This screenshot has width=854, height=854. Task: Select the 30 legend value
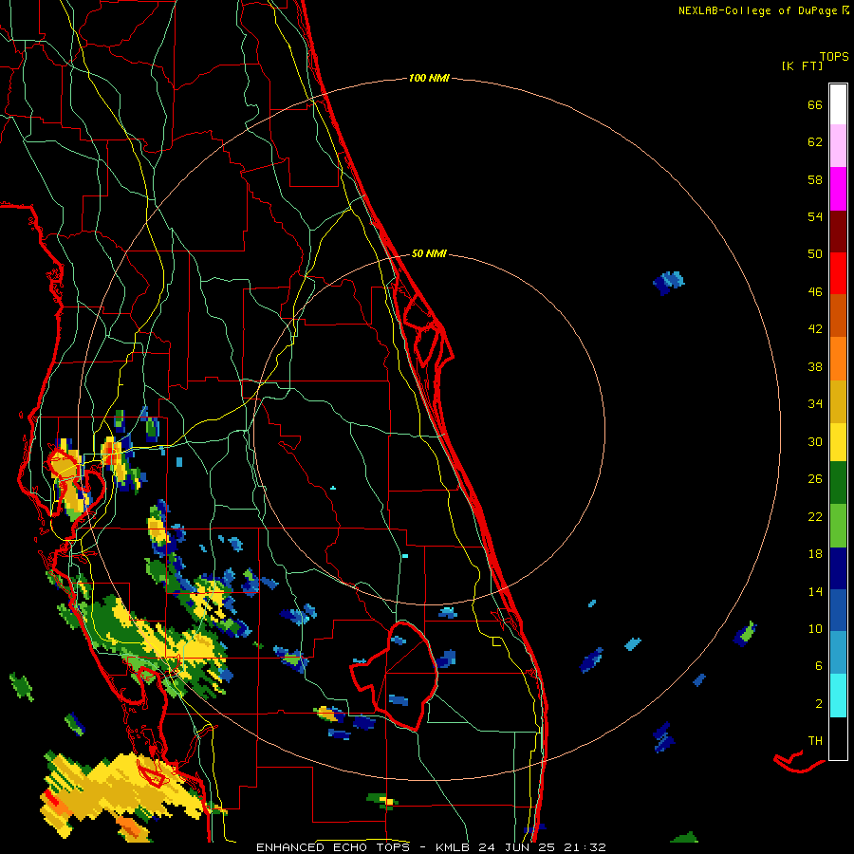coord(815,441)
